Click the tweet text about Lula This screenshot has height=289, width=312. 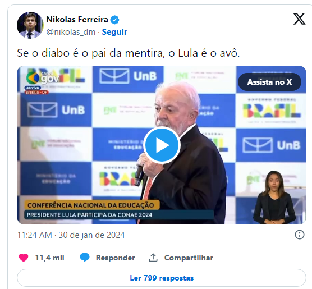coord(129,53)
